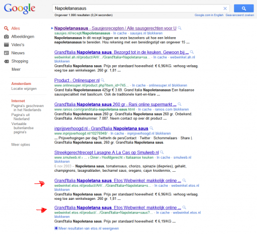Open the Shopping tag icon
Viewport: 257px width, 234px height.
(x=7, y=61)
